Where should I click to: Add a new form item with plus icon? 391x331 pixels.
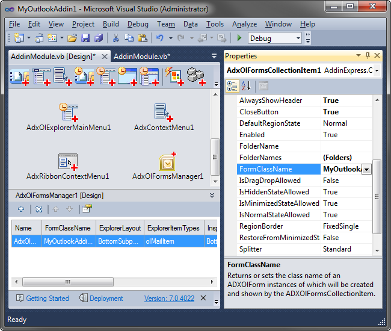pyautogui.click(x=21, y=209)
